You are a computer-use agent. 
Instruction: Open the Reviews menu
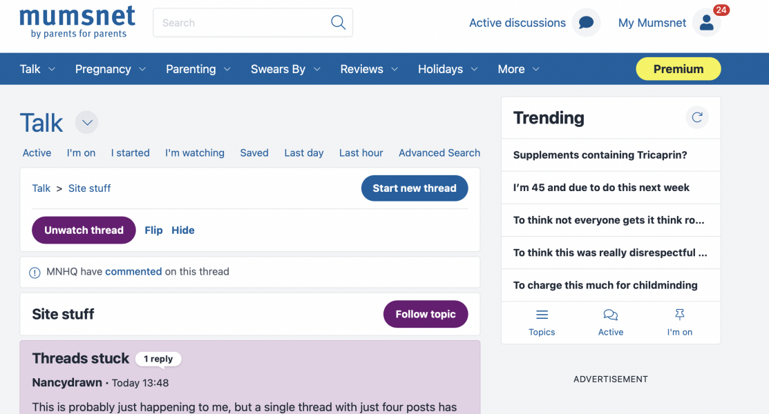tap(368, 68)
